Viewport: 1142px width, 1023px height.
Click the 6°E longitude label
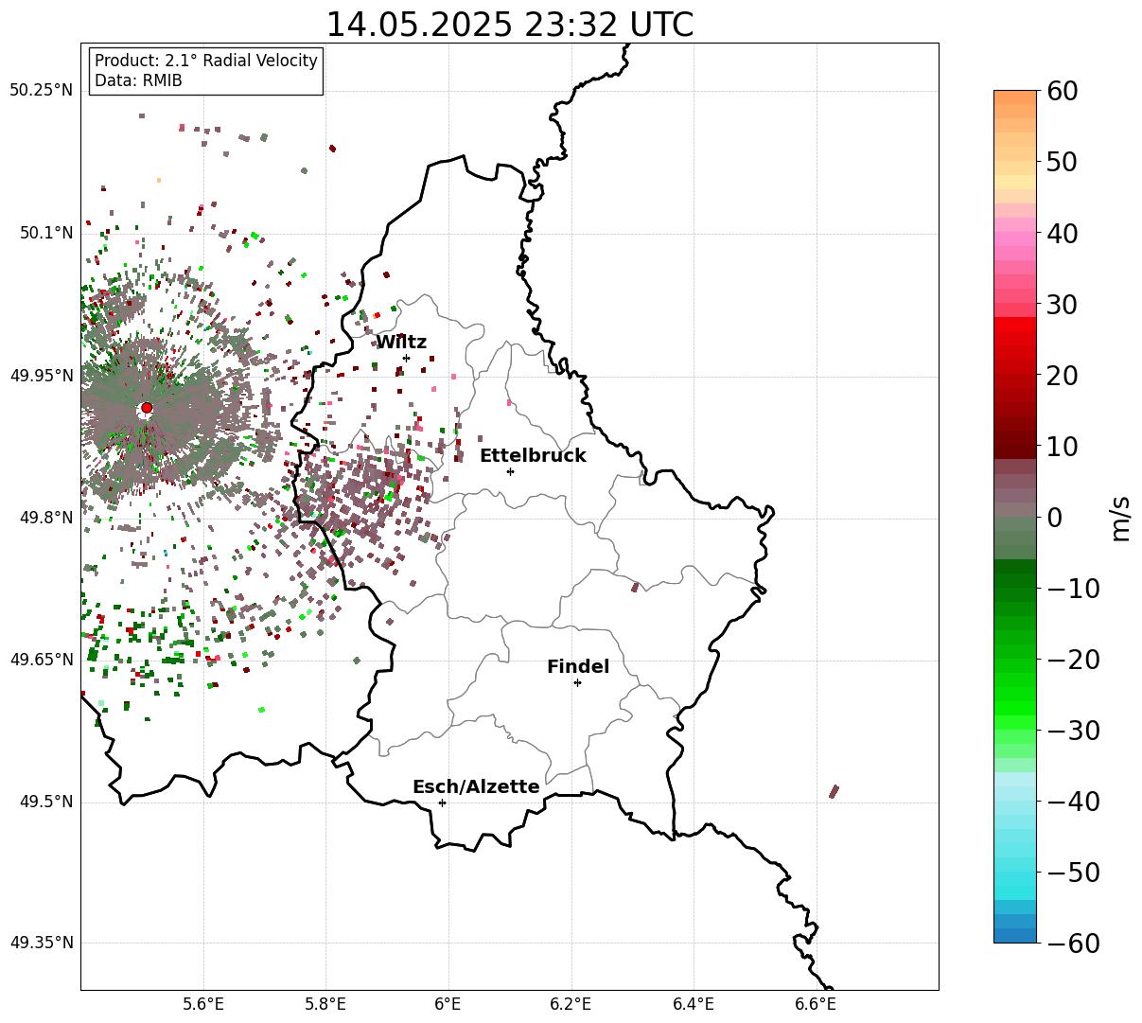tap(448, 1004)
